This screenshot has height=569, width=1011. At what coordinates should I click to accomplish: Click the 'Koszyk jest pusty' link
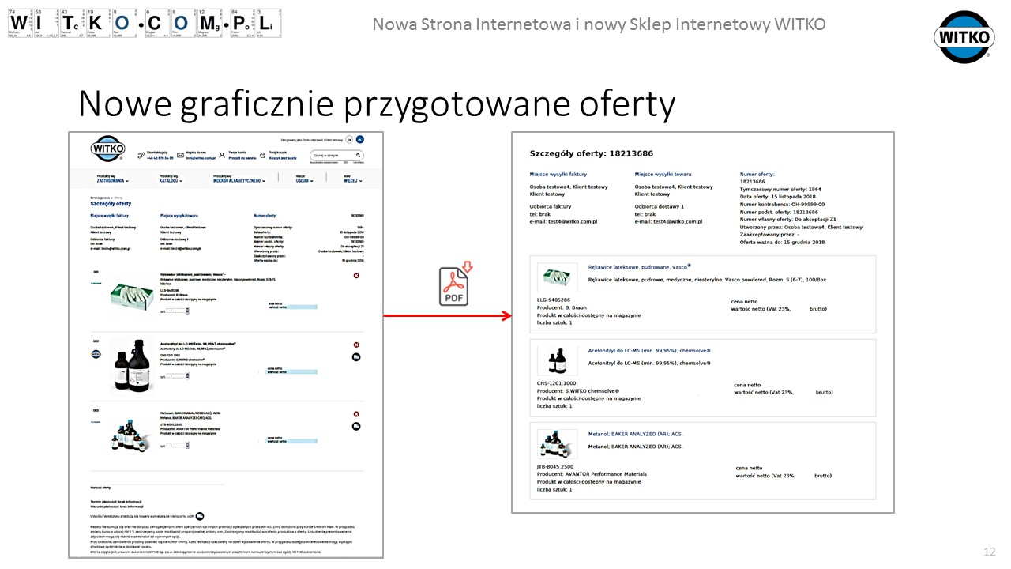283,158
